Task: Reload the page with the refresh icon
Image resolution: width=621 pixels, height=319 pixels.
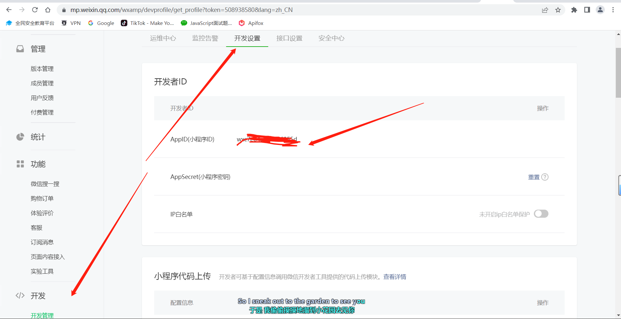Action: tap(35, 10)
